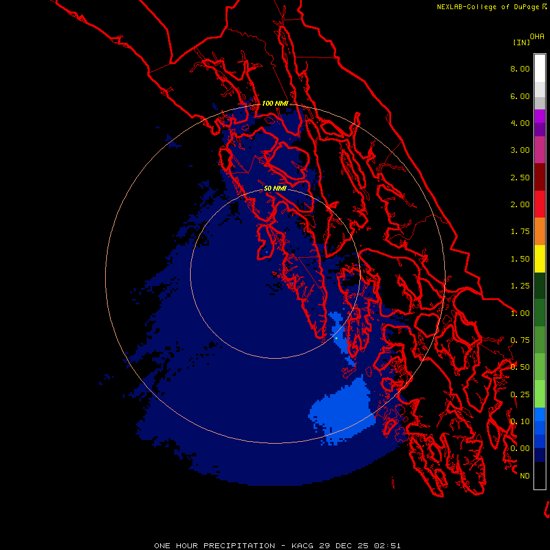
Task: Click the OHA product label above the legend
Action: [x=537, y=37]
